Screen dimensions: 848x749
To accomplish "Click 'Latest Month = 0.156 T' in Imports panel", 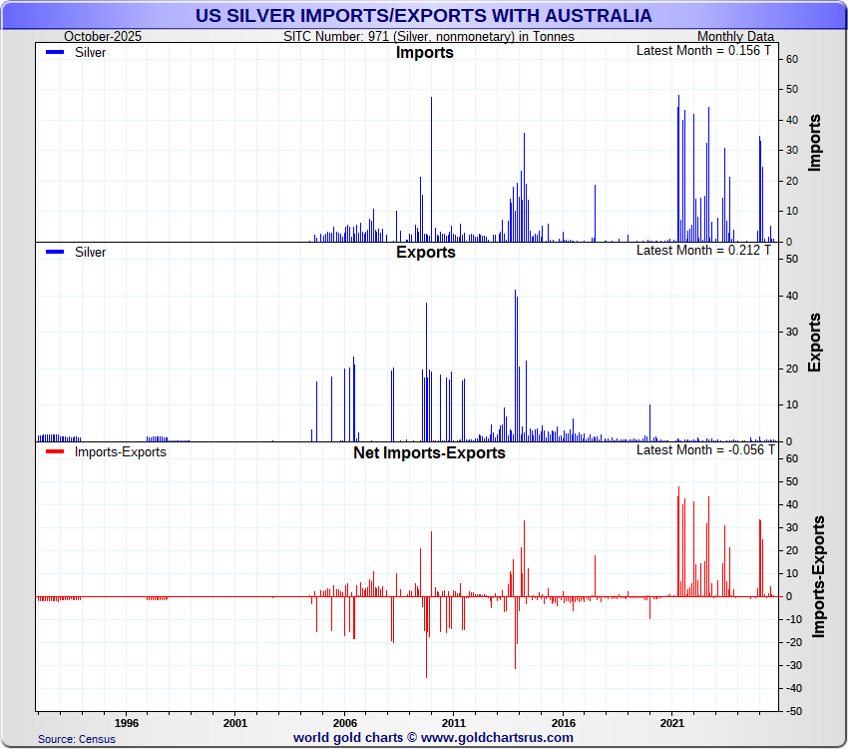I will [x=703, y=50].
